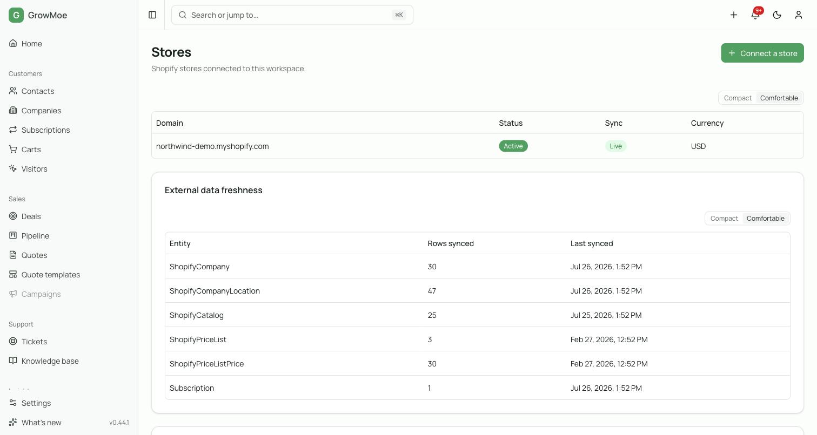Click the northwind-demo.myshopify.com domain row

(x=478, y=146)
